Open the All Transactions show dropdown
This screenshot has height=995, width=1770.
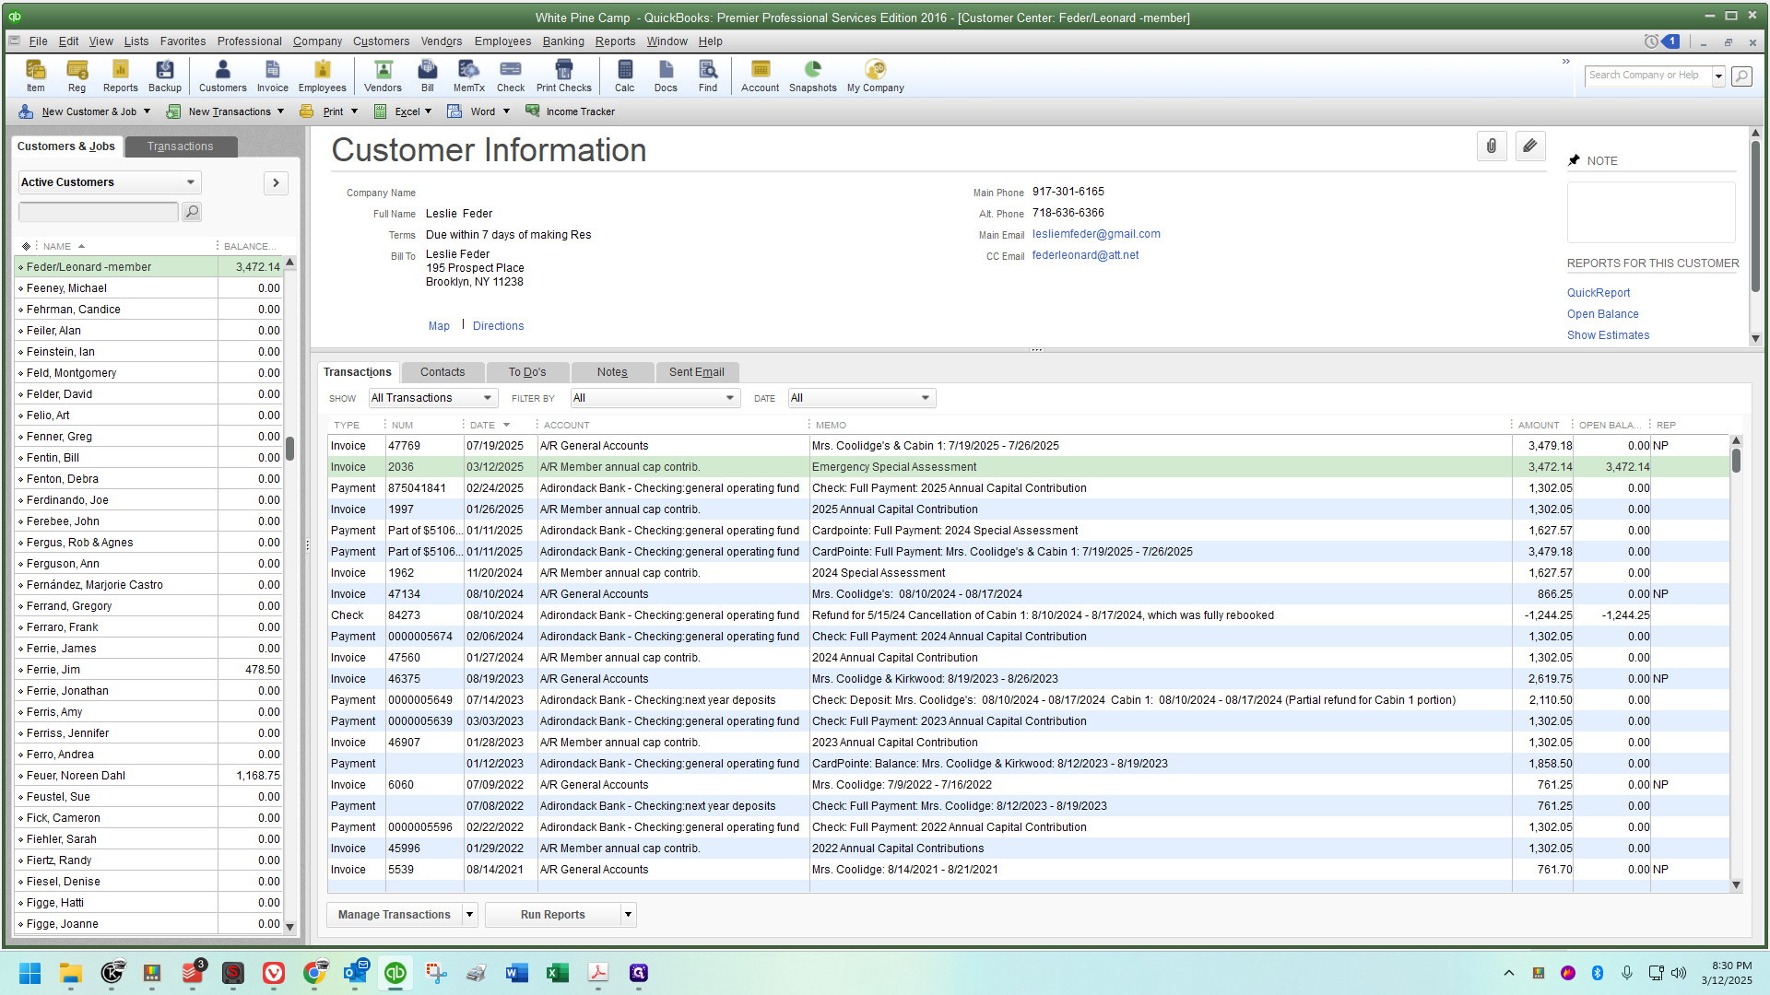[432, 398]
